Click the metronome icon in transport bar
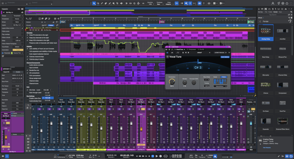This screenshot has height=159, width=294. (215, 156)
